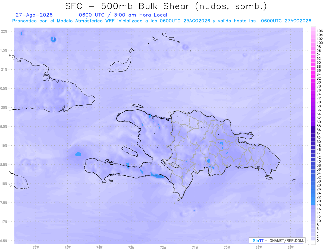The width and height of the screenshot is (326, 251).
Task: Click the colorbar value "60"
Action: point(319,122)
